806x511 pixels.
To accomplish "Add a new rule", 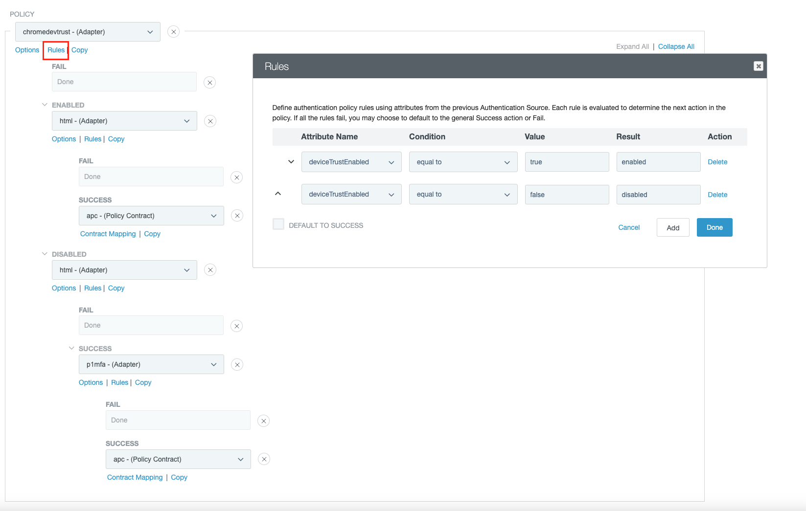I will [672, 227].
